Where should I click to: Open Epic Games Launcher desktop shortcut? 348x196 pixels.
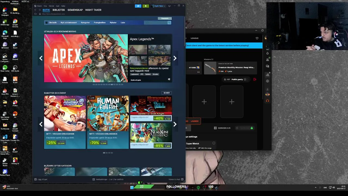click(5, 116)
